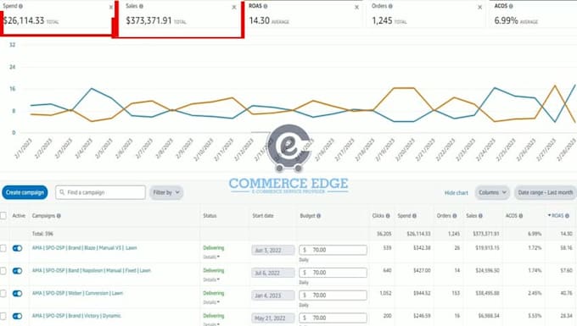Click the info icon in Spend column header
The image size is (577, 326).
point(414,216)
